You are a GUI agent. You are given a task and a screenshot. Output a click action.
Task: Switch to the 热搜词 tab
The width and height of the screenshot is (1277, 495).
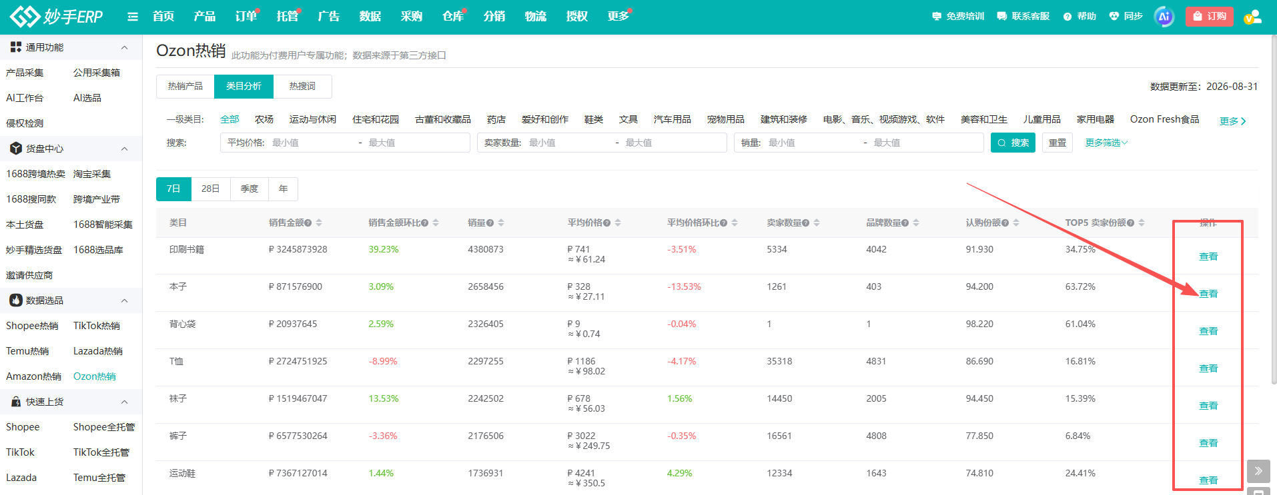click(x=302, y=87)
